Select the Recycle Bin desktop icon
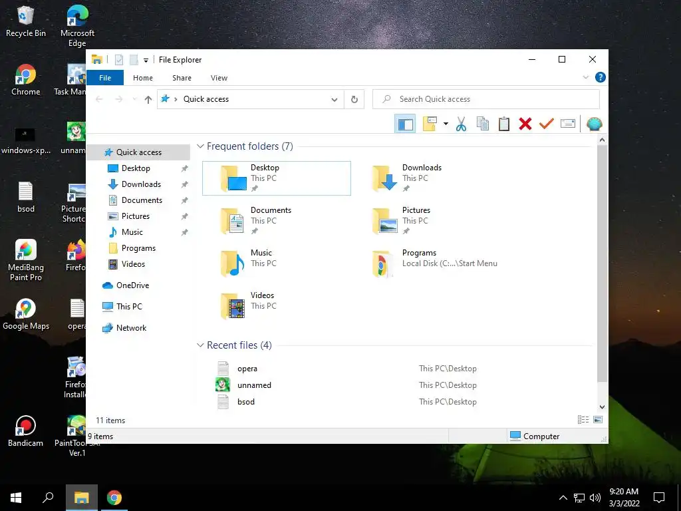681x511 pixels. tap(26, 22)
